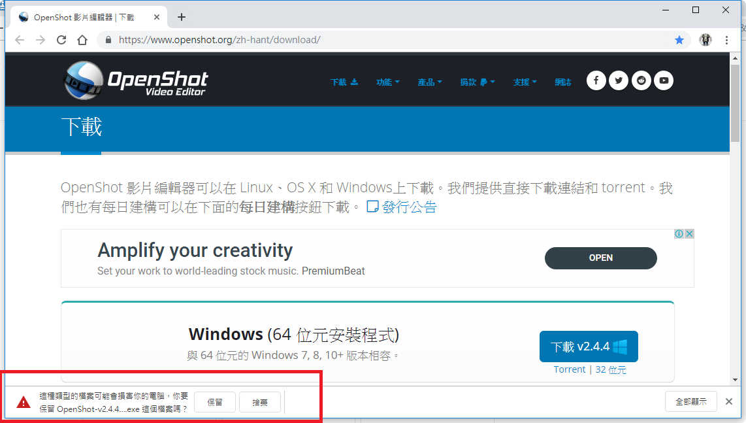Click the Windows (64 位元安裝程式) heading
Screen dimensions: 746x423
coord(293,335)
